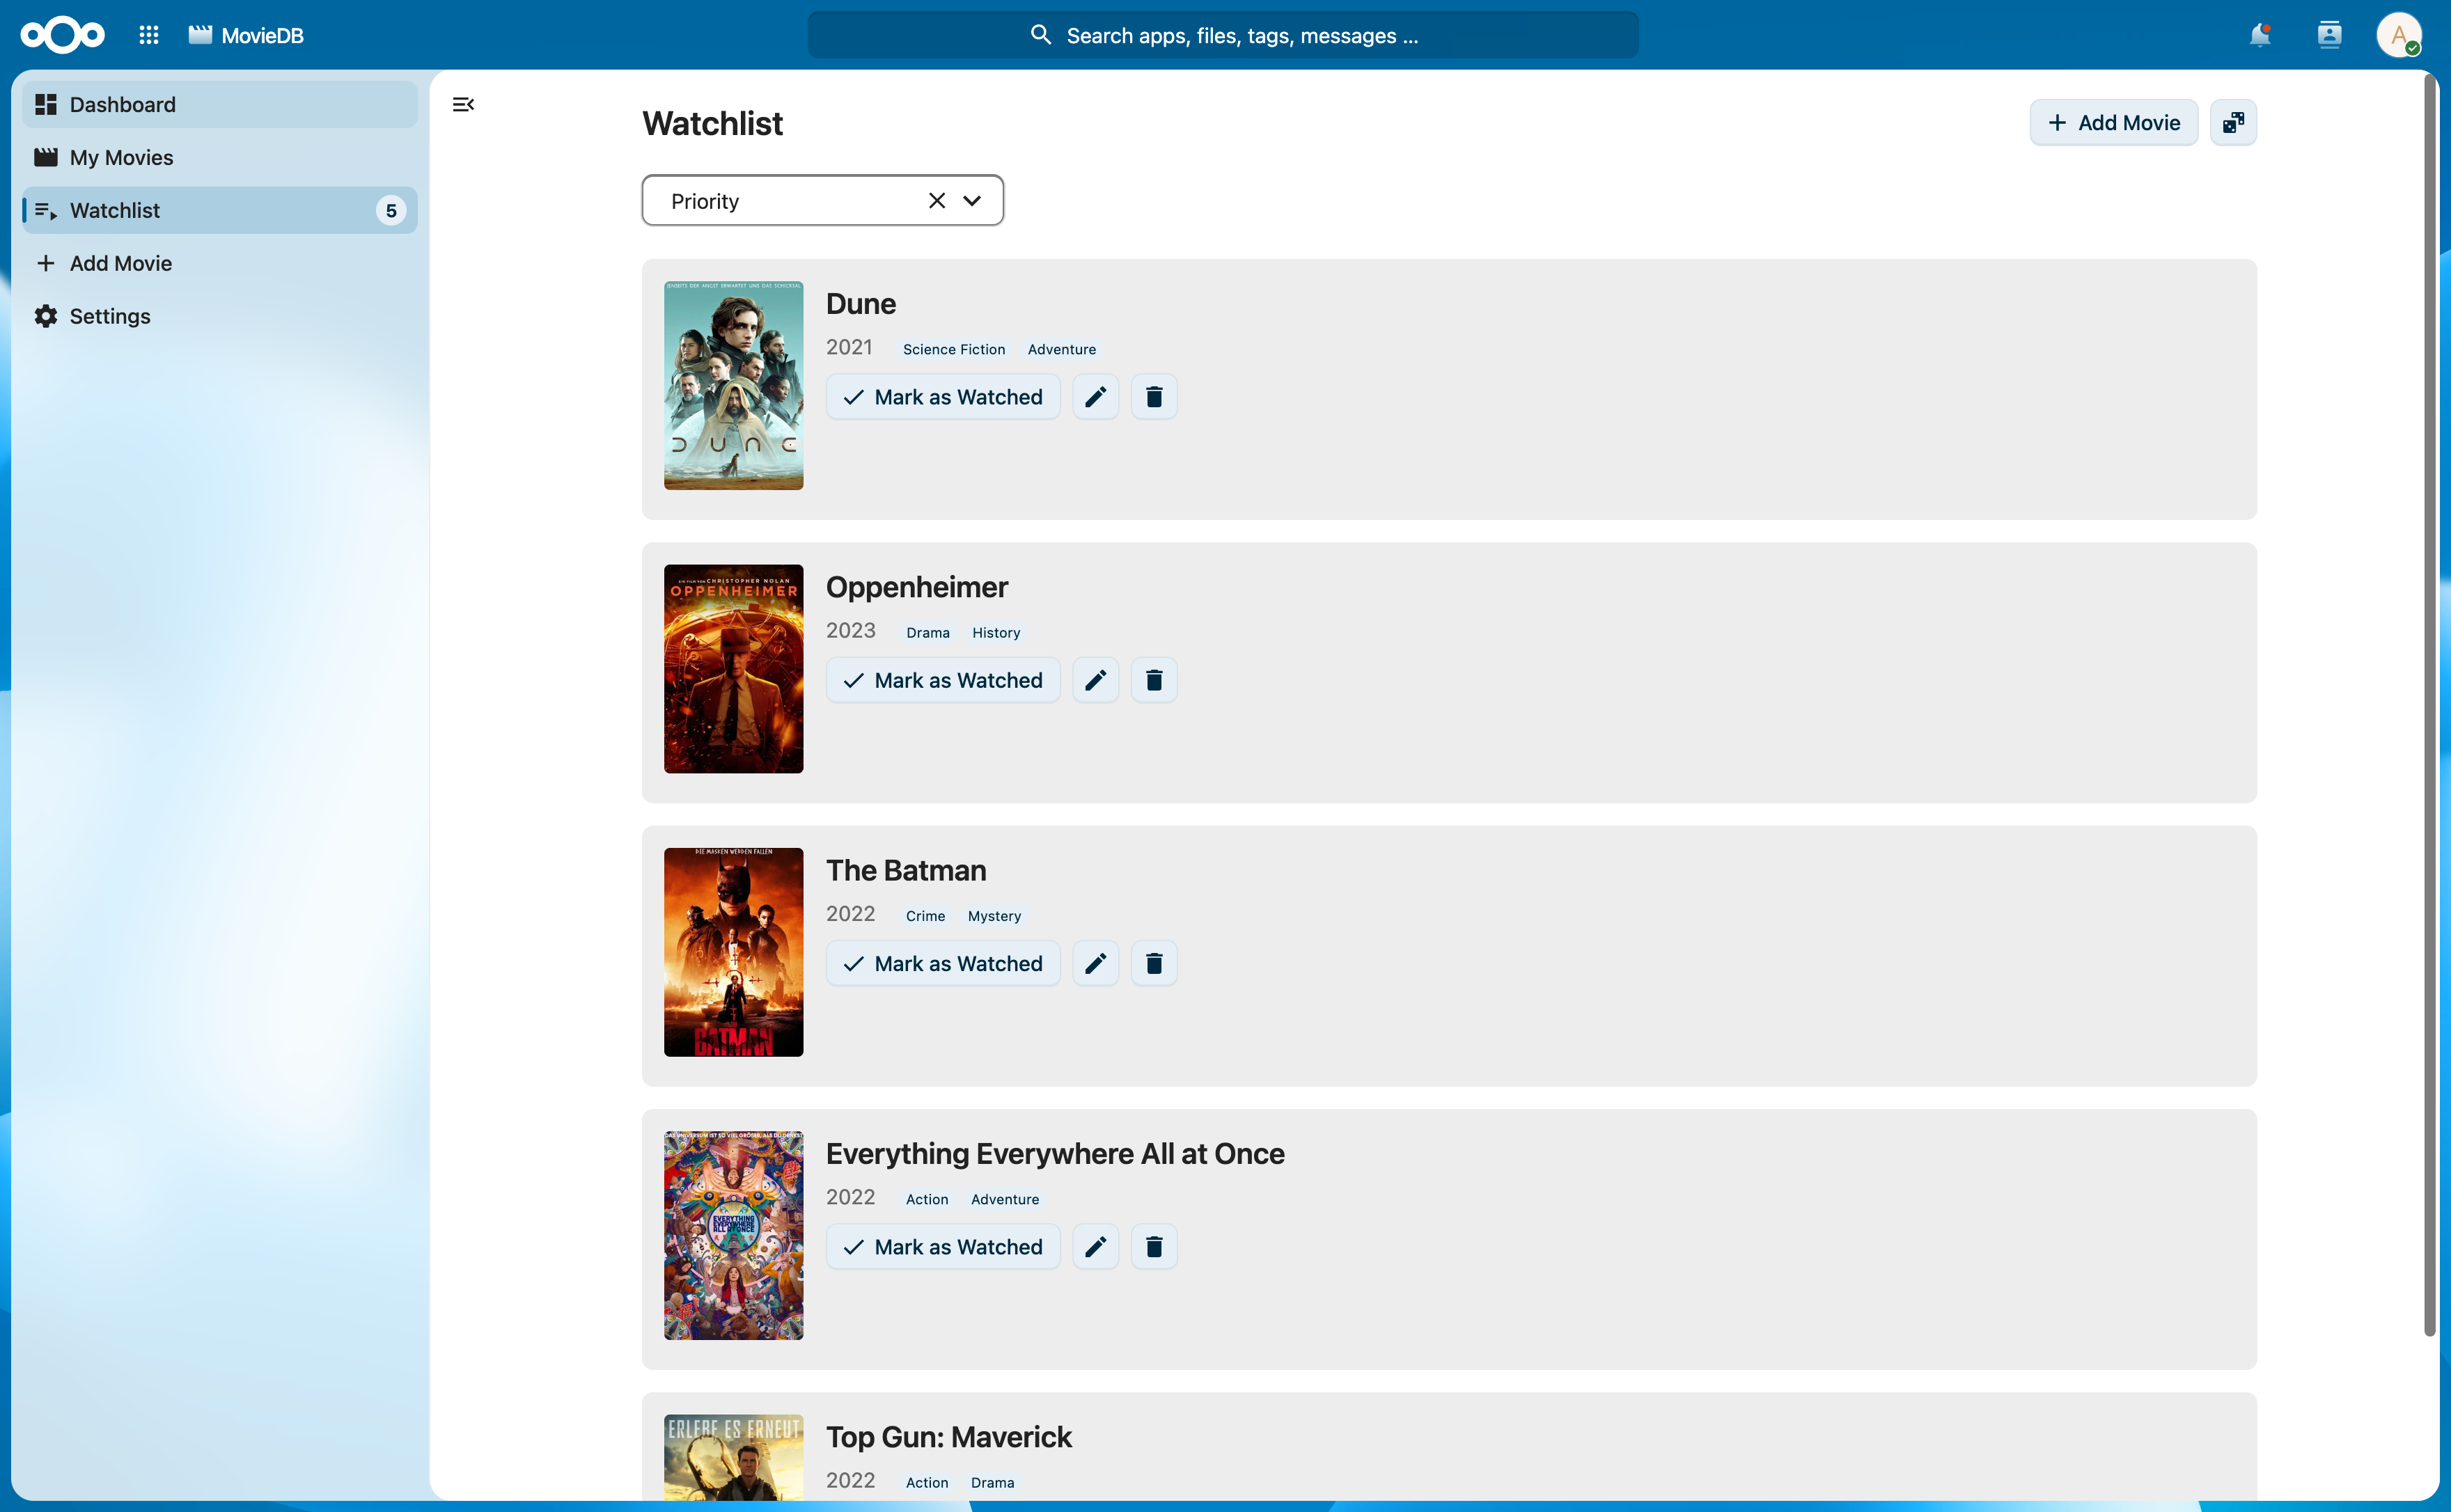Delete Dune with the trash icon
This screenshot has height=1512, width=2451.
coord(1154,397)
